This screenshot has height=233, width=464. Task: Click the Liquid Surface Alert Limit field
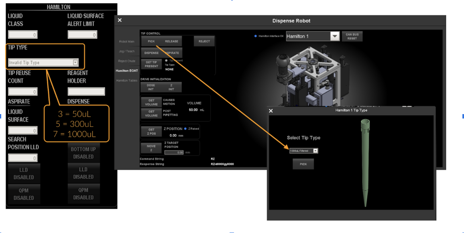[82, 35]
